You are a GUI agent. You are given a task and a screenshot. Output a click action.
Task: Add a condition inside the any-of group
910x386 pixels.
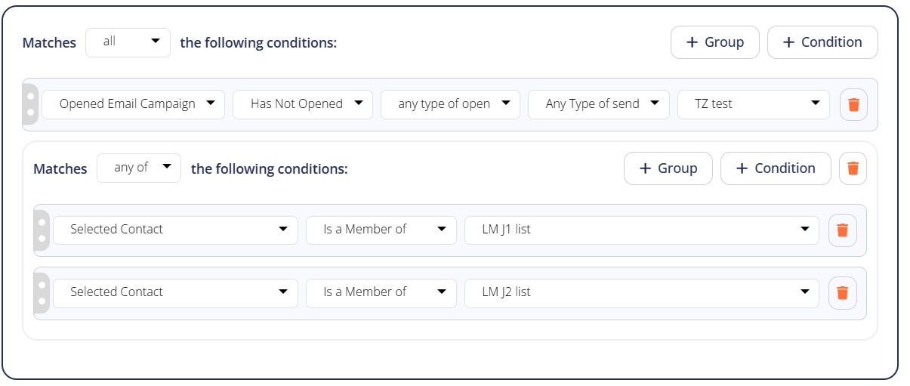tap(776, 168)
